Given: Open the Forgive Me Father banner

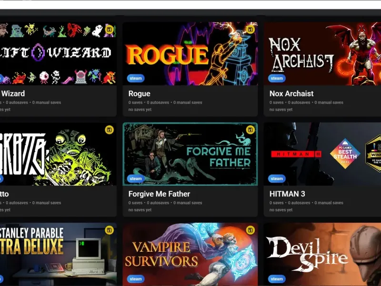Looking at the screenshot, I should point(190,154).
